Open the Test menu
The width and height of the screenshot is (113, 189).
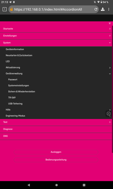56,122
